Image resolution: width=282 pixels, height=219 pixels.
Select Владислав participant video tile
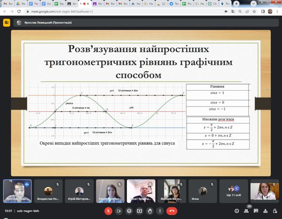[48, 191]
